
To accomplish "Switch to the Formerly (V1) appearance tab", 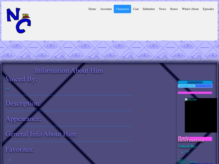I will (204, 86).
